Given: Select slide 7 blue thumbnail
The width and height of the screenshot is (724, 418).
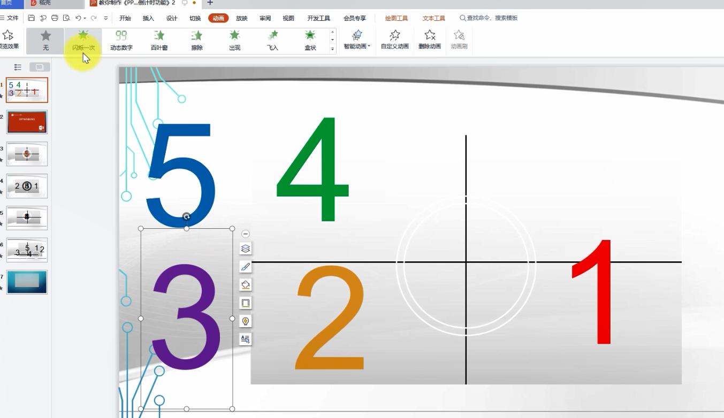Looking at the screenshot, I should point(27,282).
